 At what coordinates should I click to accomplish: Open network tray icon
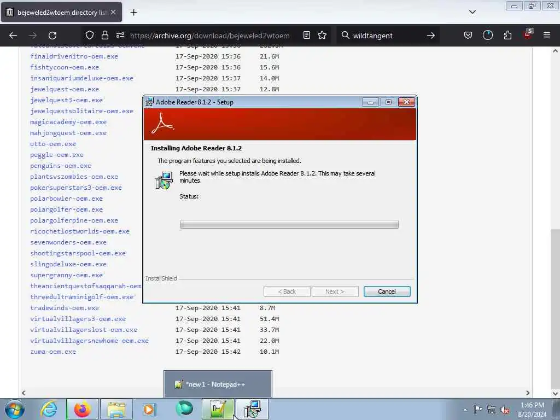(x=492, y=410)
